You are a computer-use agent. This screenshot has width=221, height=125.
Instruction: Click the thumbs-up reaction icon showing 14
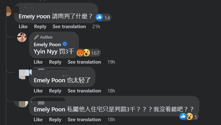click(99, 17)
